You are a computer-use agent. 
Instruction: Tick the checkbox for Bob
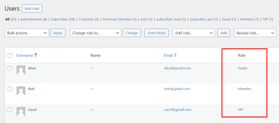coord(10,89)
